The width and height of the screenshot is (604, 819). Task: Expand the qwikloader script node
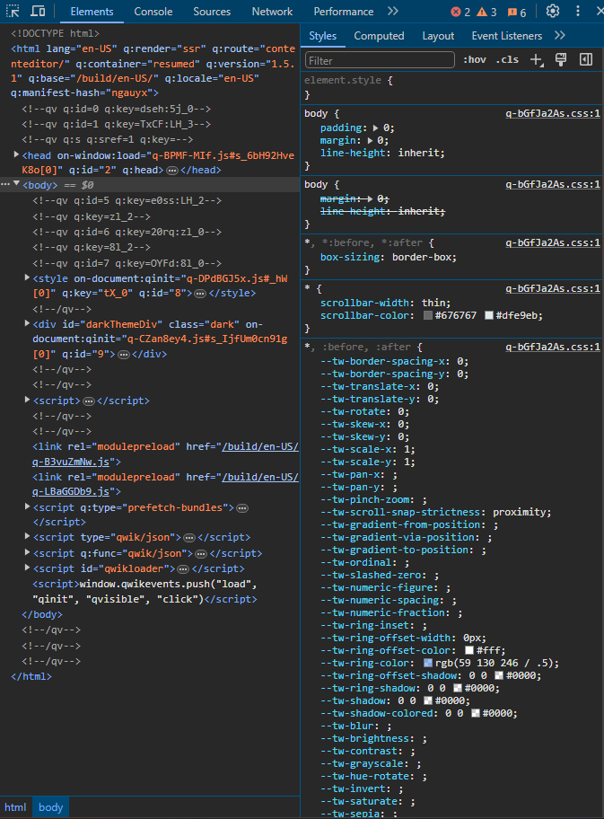(x=27, y=568)
